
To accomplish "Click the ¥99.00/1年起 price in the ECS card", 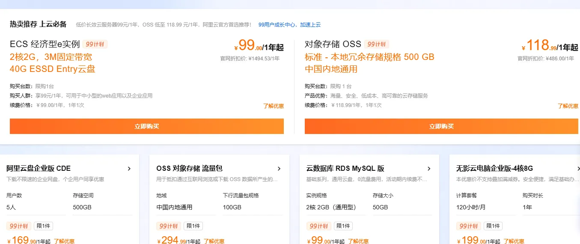I will [x=259, y=45].
